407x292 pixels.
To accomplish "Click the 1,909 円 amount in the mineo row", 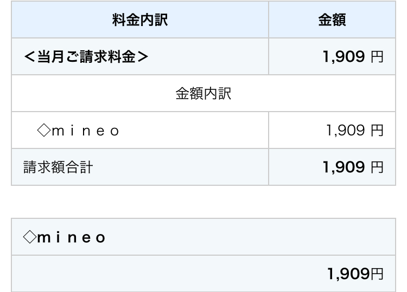I will [x=354, y=130].
